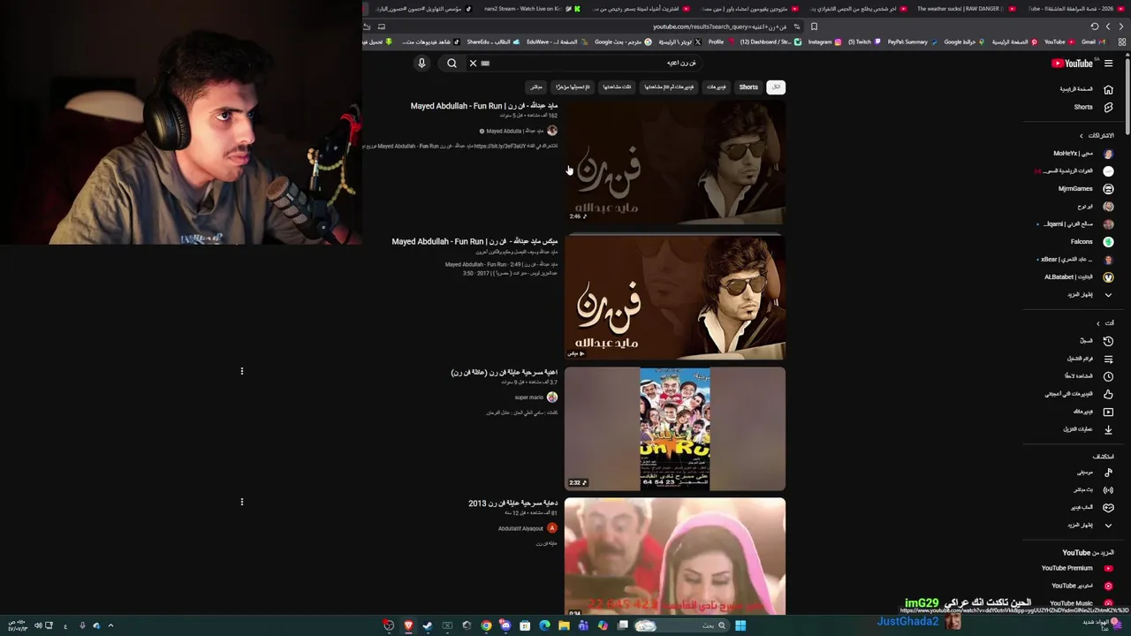Open File Explorer from the taskbar

tap(564, 625)
